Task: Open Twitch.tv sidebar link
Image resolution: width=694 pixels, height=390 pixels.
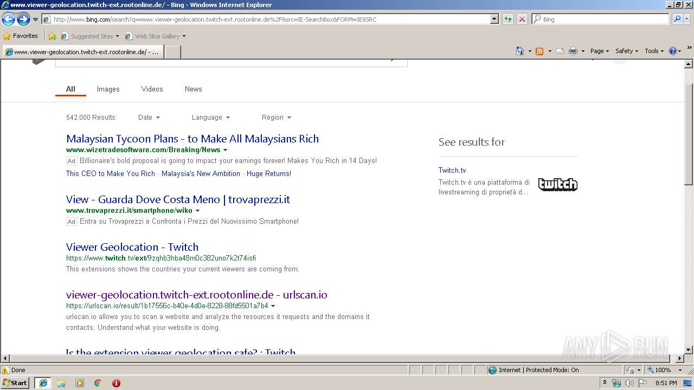Action: coord(452,170)
